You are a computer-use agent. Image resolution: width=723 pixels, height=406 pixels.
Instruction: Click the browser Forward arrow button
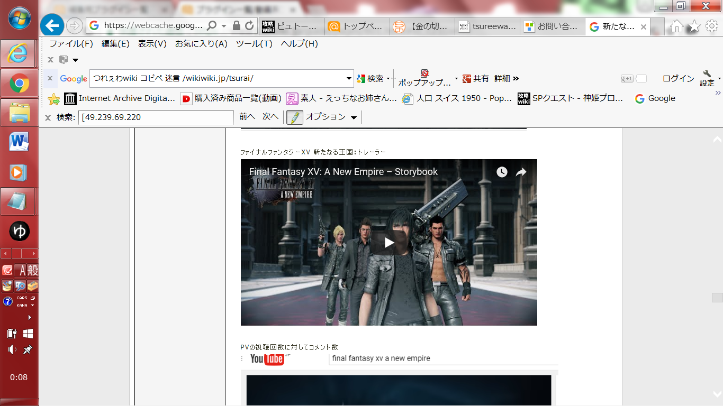pos(74,25)
